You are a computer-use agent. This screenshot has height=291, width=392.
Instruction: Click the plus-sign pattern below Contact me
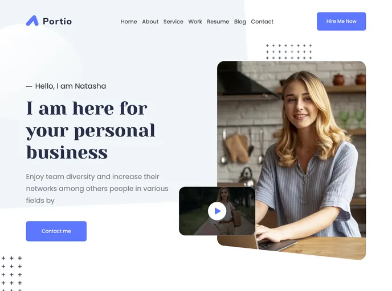coord(11,273)
